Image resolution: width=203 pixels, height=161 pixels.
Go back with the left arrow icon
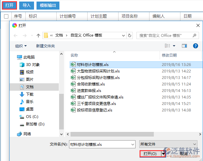(15, 36)
